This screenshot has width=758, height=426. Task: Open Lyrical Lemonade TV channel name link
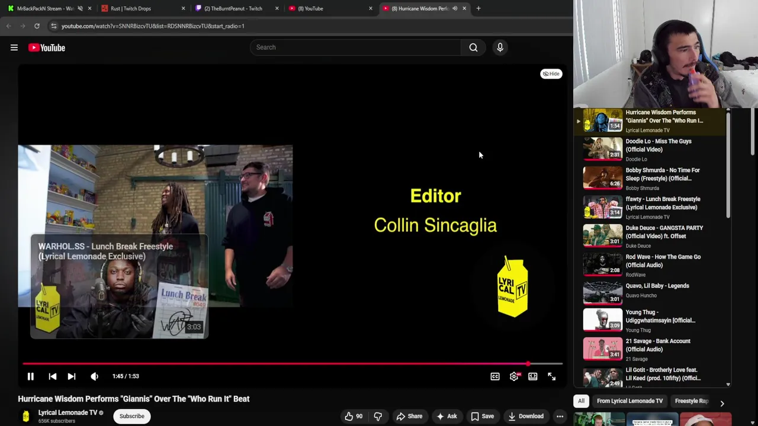point(68,412)
